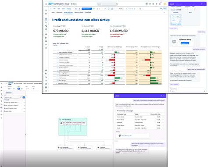The width and height of the screenshot is (208, 167).
Task: Click the View mode button
Action: coord(165,9)
